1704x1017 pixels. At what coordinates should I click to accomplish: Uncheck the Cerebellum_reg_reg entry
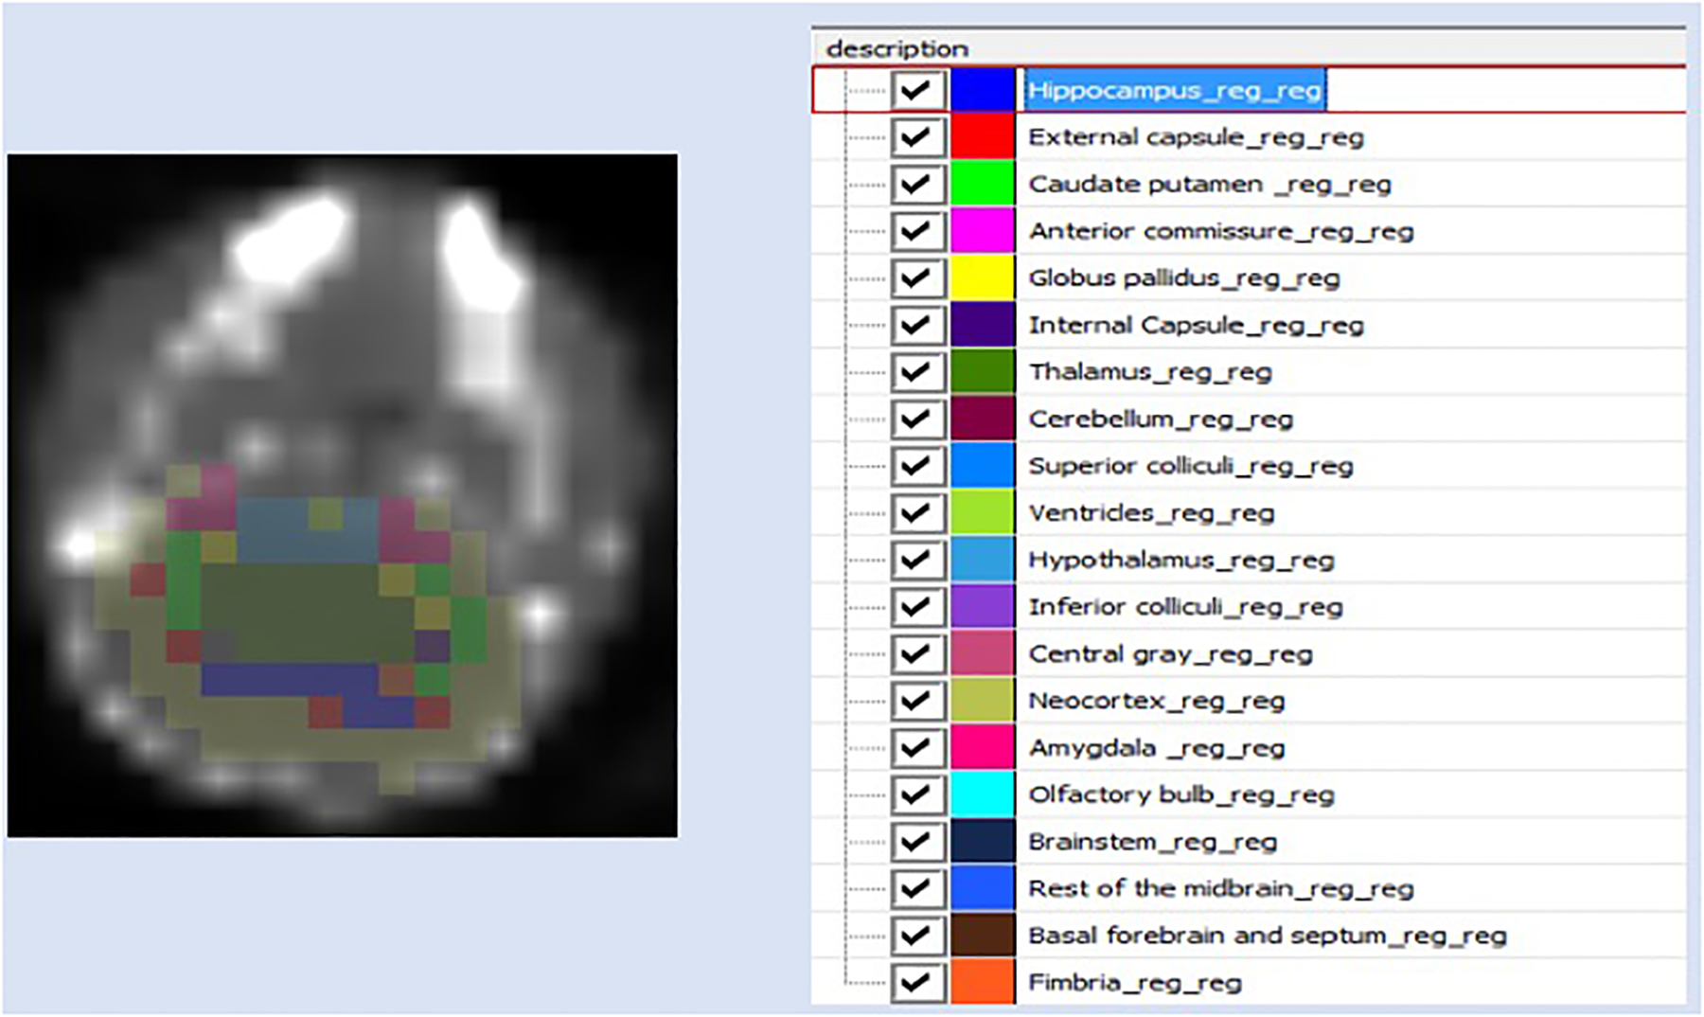point(916,419)
